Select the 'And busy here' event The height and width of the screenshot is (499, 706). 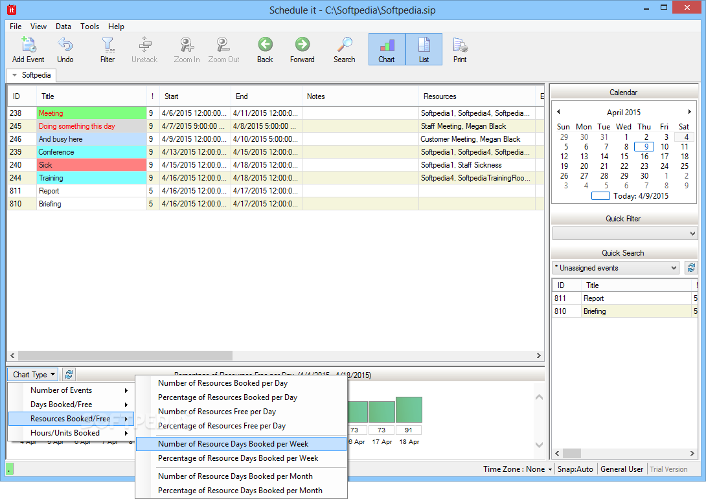pyautogui.click(x=275, y=139)
